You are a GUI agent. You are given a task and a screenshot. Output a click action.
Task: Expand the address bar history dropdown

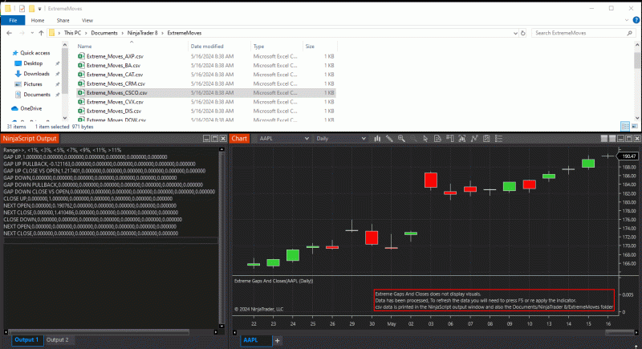[x=515, y=33]
